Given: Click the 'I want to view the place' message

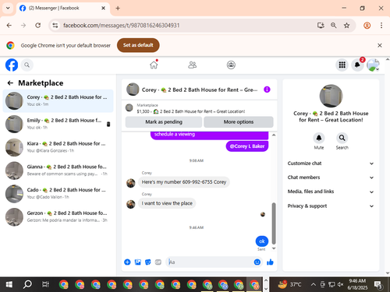Looking at the screenshot, I should (x=167, y=203).
